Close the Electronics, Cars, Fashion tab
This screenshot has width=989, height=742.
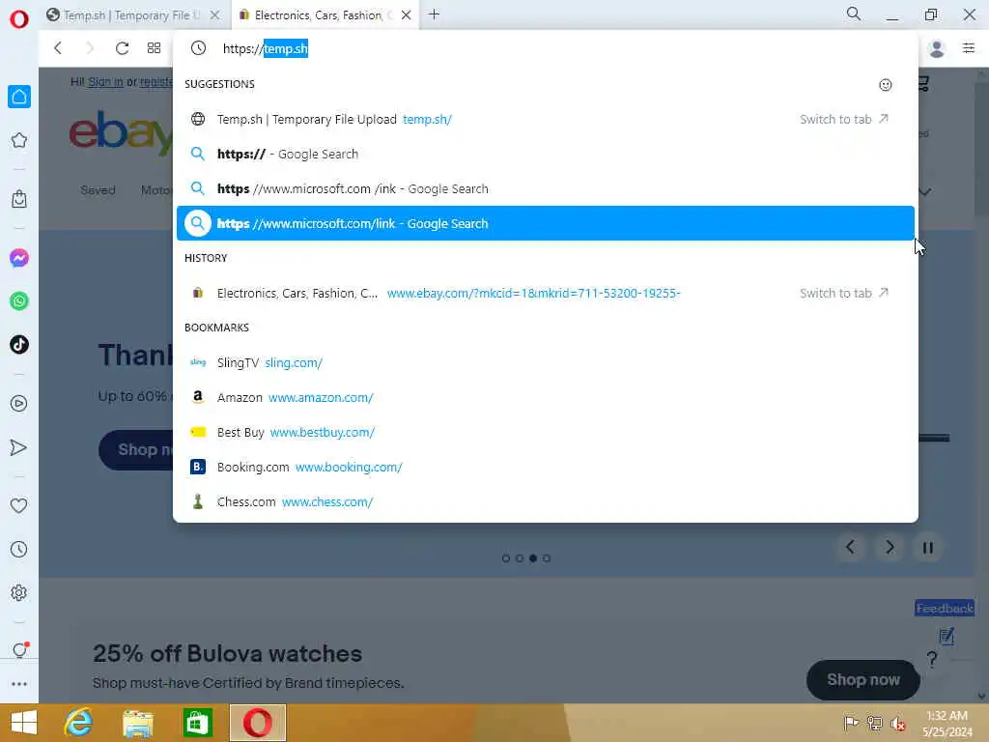(407, 15)
